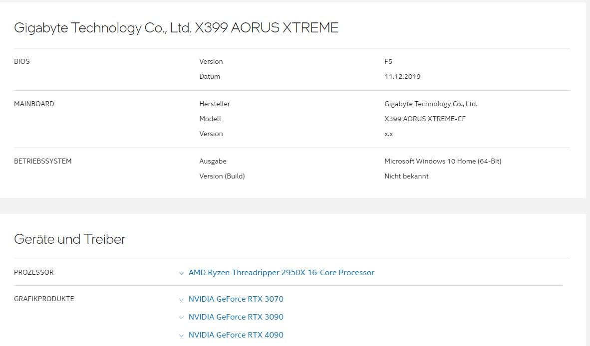Click the Modell label
This screenshot has width=590, height=346.
point(210,119)
